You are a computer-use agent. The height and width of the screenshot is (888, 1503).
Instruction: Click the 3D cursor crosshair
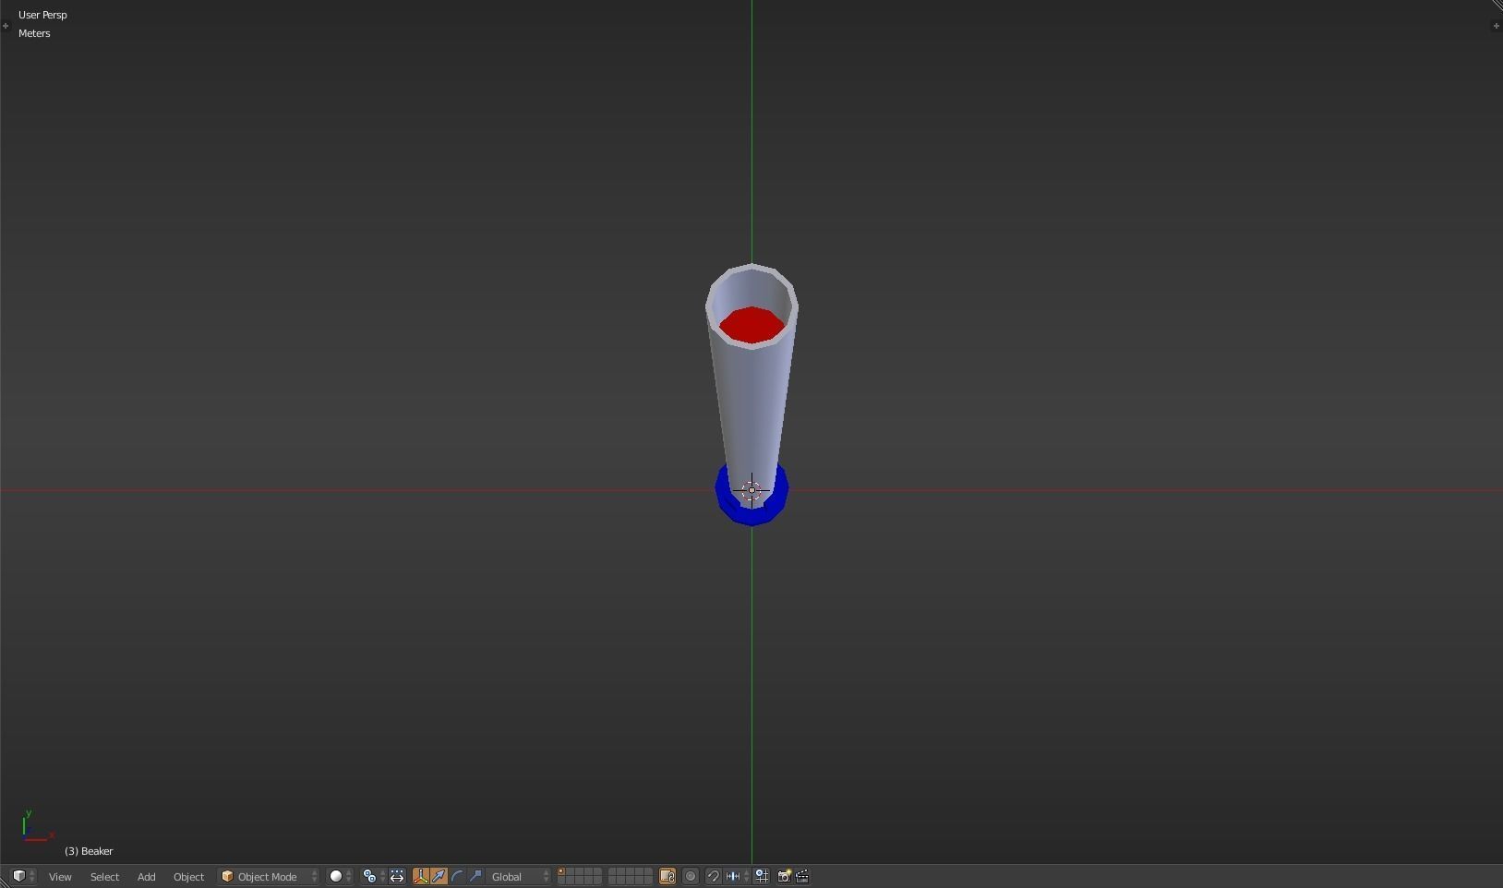coord(751,490)
